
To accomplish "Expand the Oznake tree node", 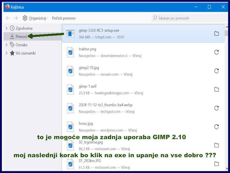I will coord(6,45).
